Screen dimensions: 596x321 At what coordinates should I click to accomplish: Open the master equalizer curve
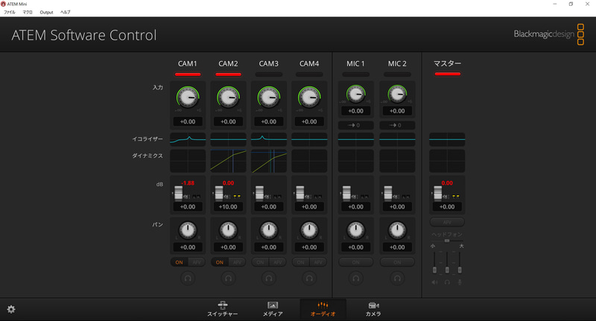pyautogui.click(x=447, y=139)
